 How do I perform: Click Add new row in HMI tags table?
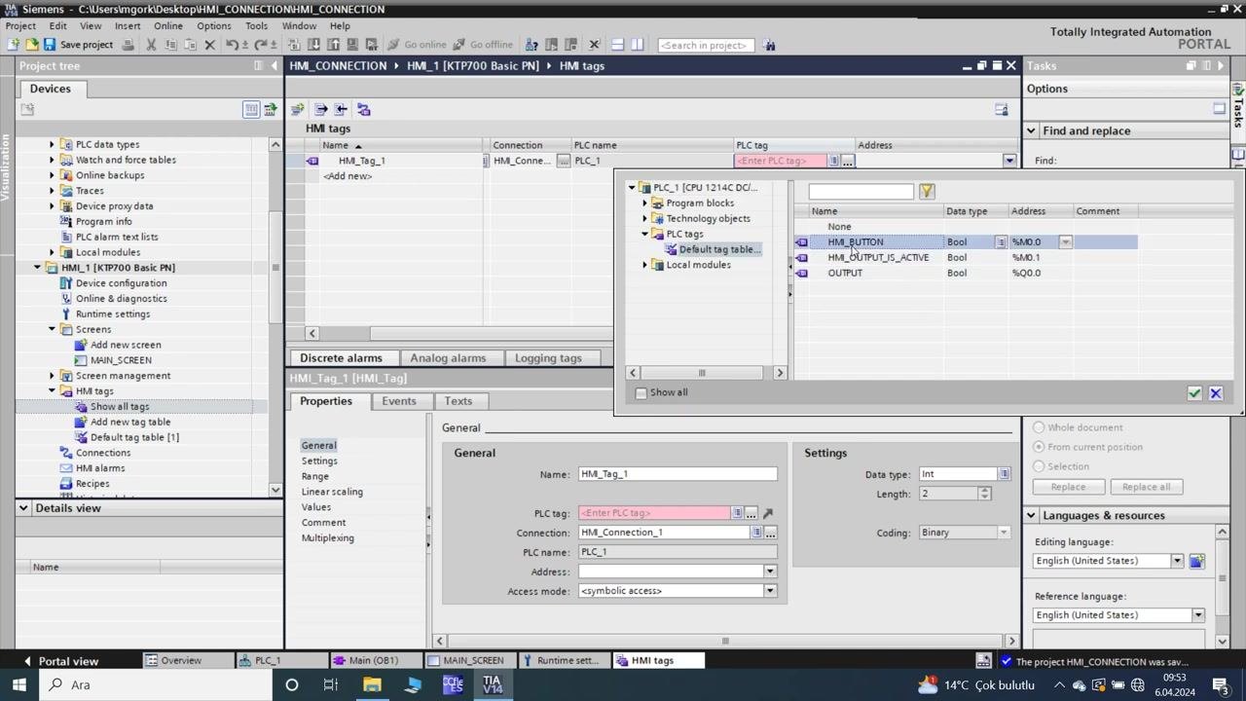click(348, 176)
